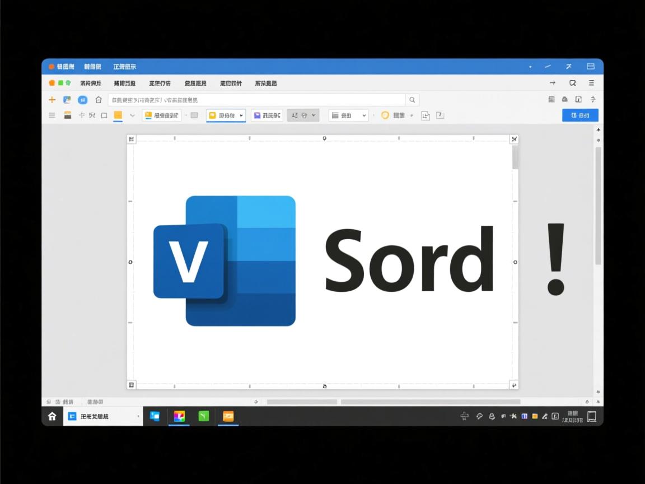Open the green app in the taskbar

tap(204, 416)
